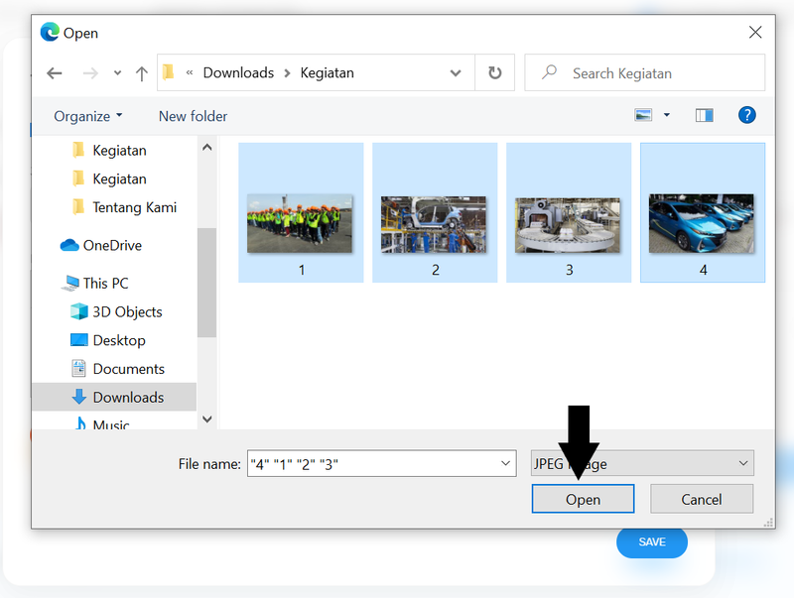Screen dimensions: 794x598
Task: Click file label 3
Action: click(569, 270)
